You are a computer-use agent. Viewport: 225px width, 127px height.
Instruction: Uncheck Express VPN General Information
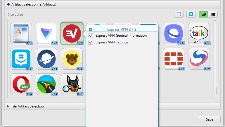tap(91, 36)
